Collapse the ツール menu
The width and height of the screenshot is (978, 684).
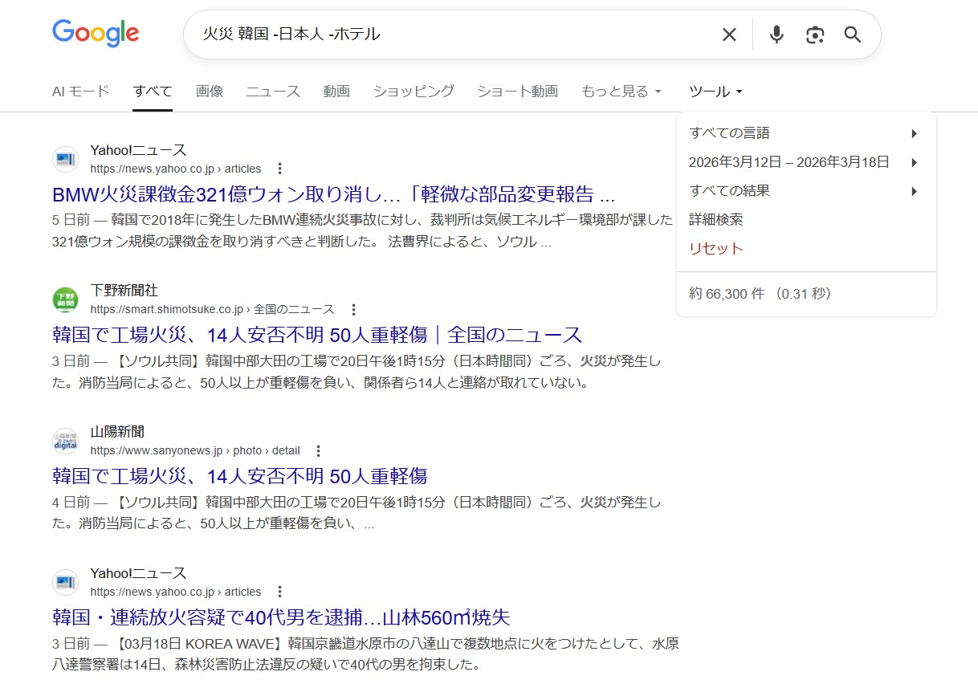point(715,92)
